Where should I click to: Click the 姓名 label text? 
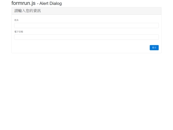click(x=16, y=20)
